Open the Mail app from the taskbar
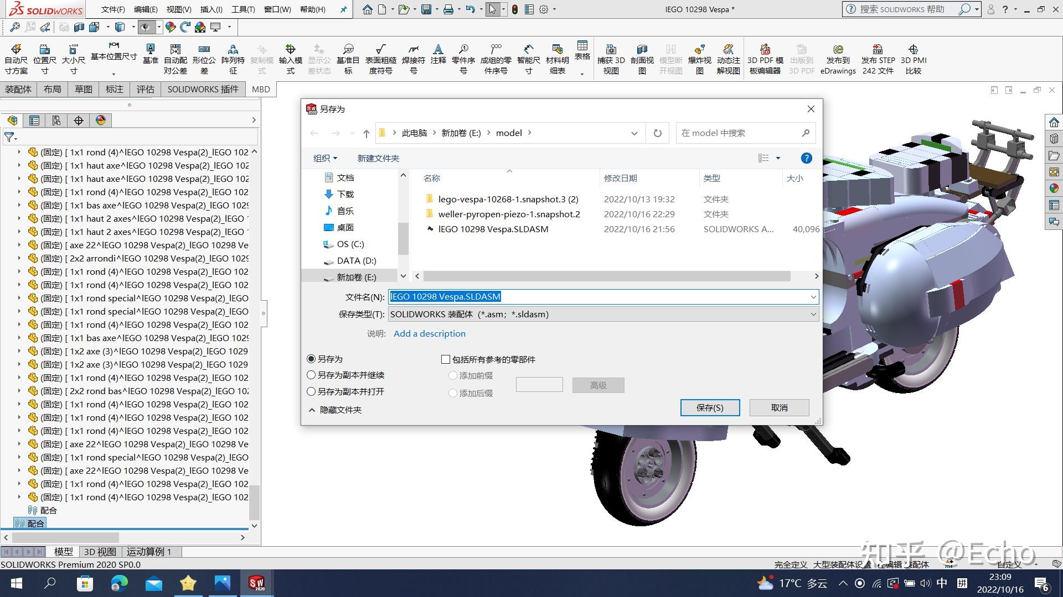The width and height of the screenshot is (1063, 597). [154, 583]
